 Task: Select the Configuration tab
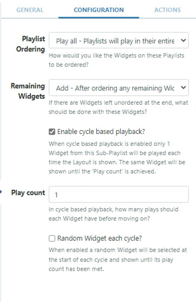click(x=99, y=10)
